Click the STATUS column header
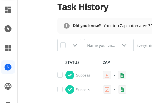 click(72, 62)
